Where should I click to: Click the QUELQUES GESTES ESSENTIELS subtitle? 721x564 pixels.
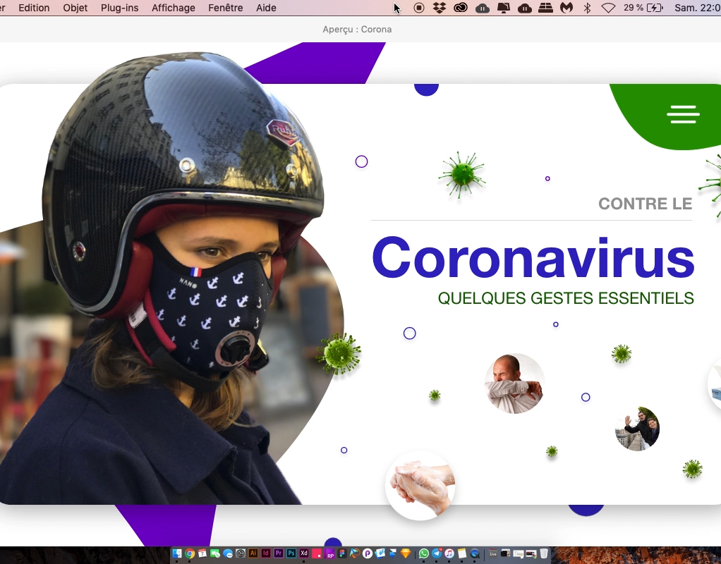coord(566,298)
